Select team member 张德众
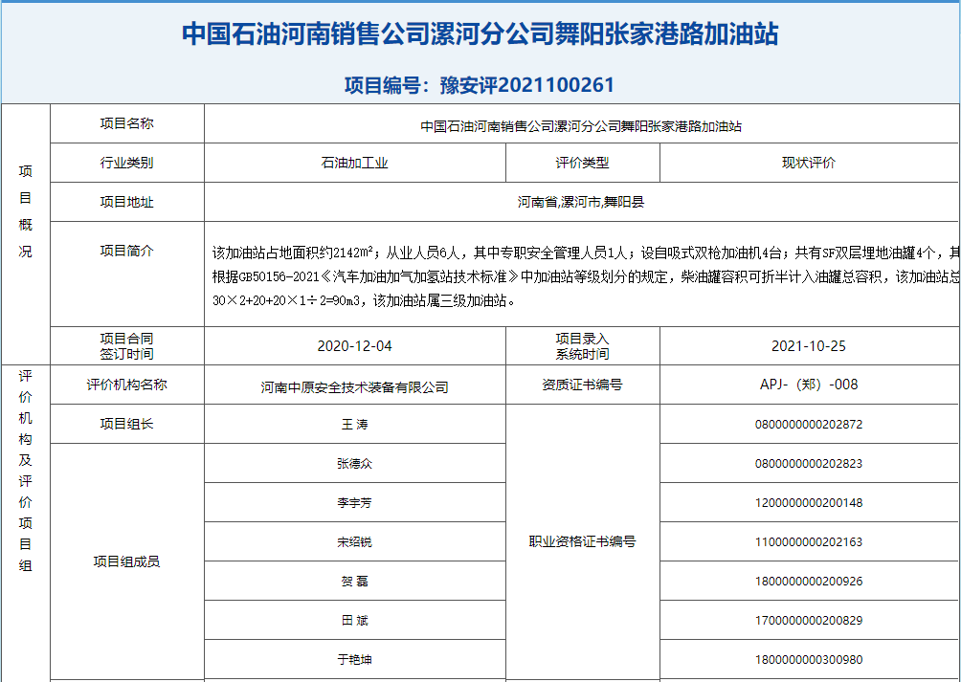The image size is (961, 682). [355, 464]
